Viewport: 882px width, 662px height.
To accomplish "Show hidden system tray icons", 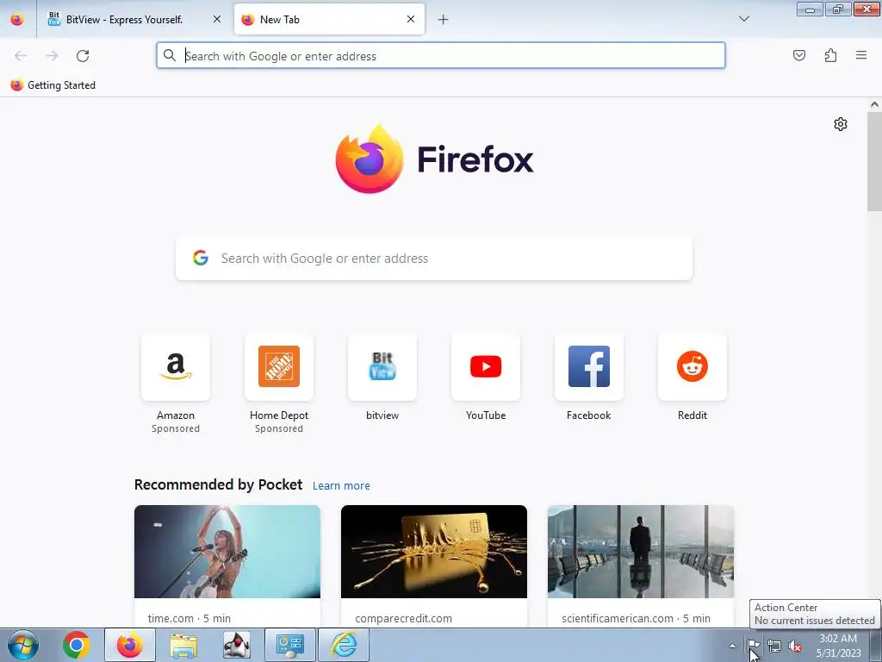I will (732, 646).
